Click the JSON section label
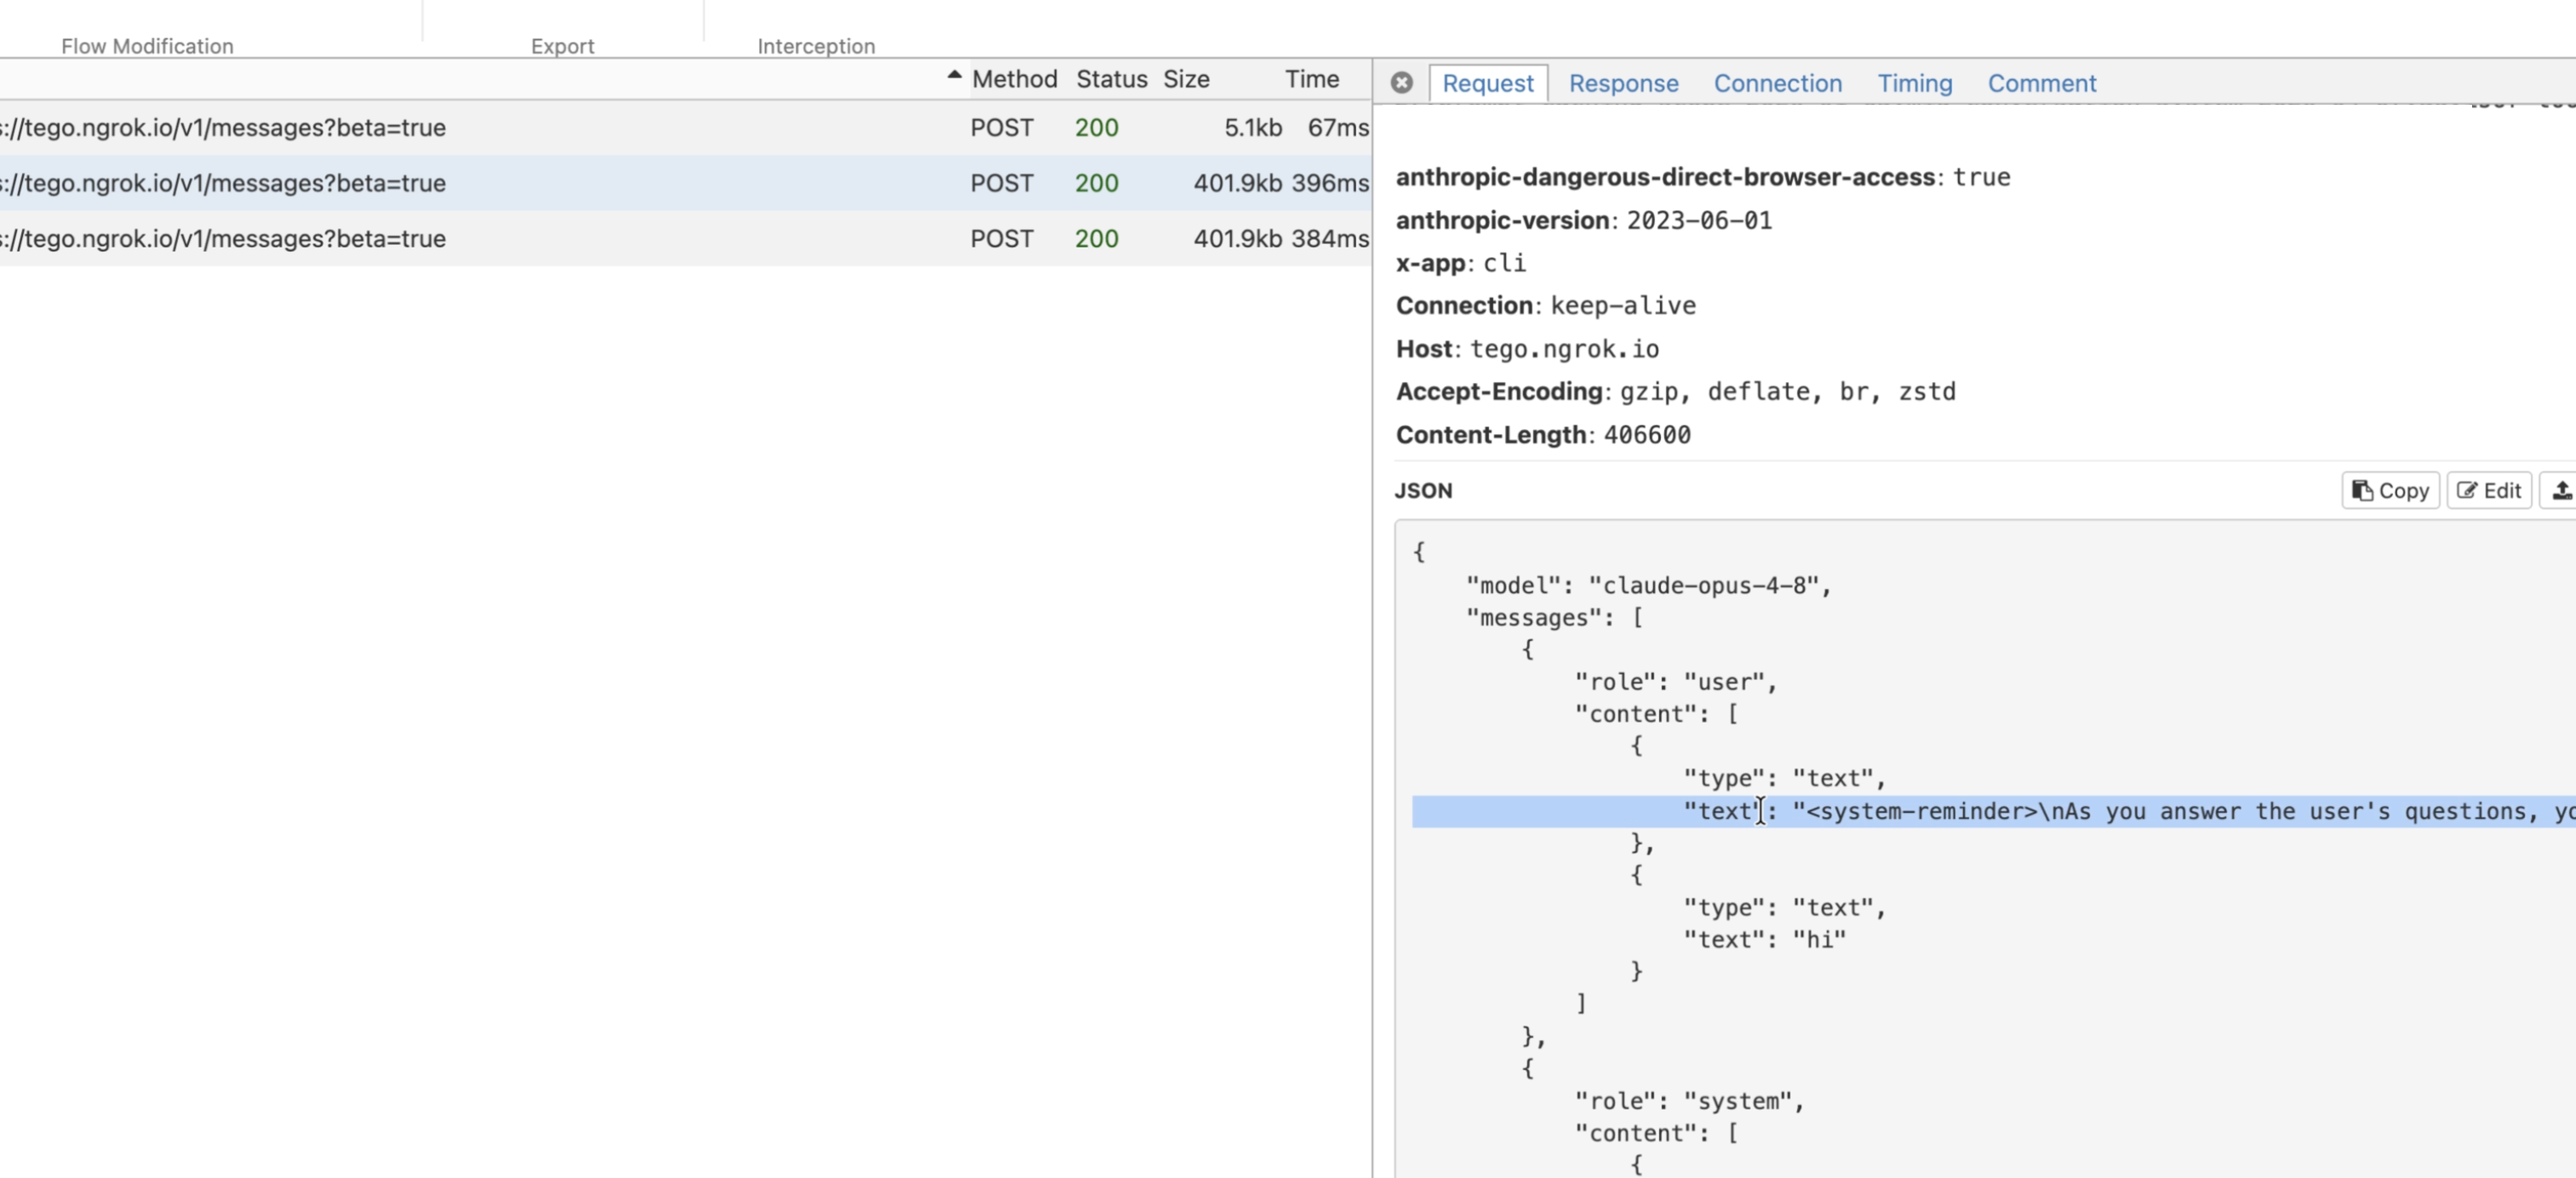 point(1423,491)
